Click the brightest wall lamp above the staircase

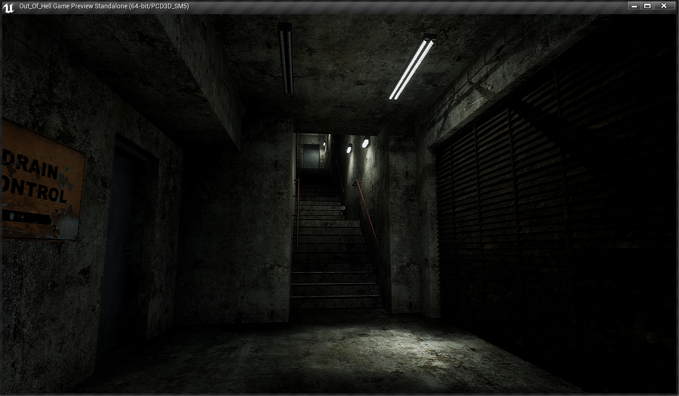click(x=365, y=143)
